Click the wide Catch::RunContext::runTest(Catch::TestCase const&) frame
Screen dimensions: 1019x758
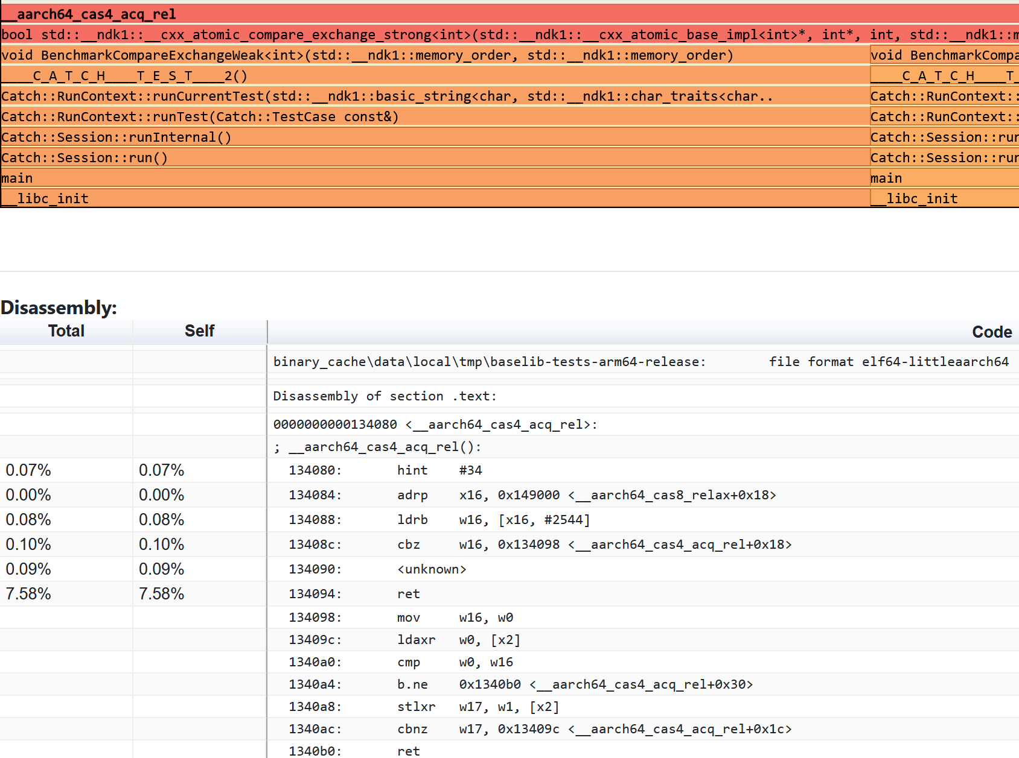(435, 117)
